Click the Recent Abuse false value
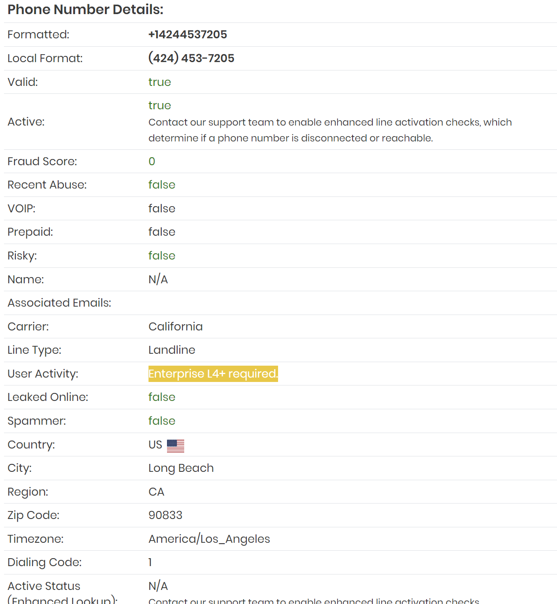 (162, 185)
